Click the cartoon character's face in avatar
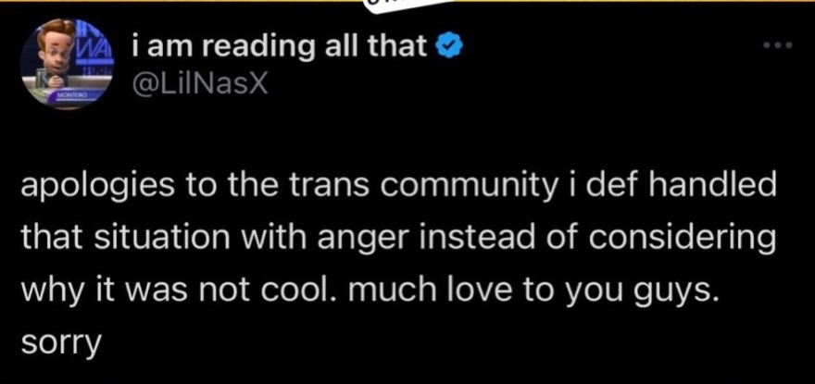The image size is (815, 384). pyautogui.click(x=56, y=48)
